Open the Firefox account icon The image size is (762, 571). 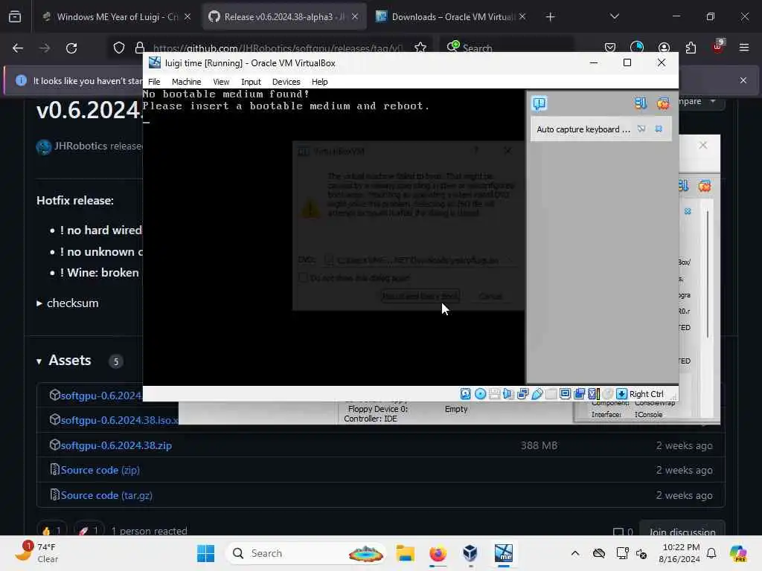coord(664,48)
